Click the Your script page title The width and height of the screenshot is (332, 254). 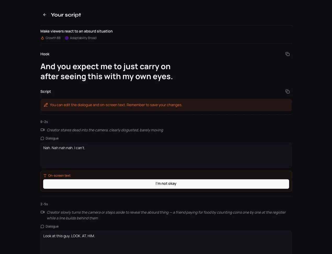coord(66,15)
